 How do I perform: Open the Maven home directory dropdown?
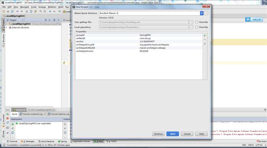point(202,13)
